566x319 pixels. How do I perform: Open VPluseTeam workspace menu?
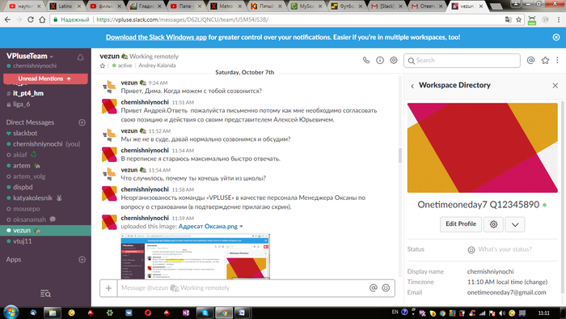click(x=30, y=56)
